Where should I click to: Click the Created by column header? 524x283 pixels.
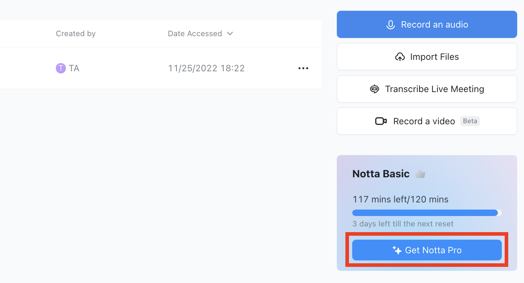point(76,34)
